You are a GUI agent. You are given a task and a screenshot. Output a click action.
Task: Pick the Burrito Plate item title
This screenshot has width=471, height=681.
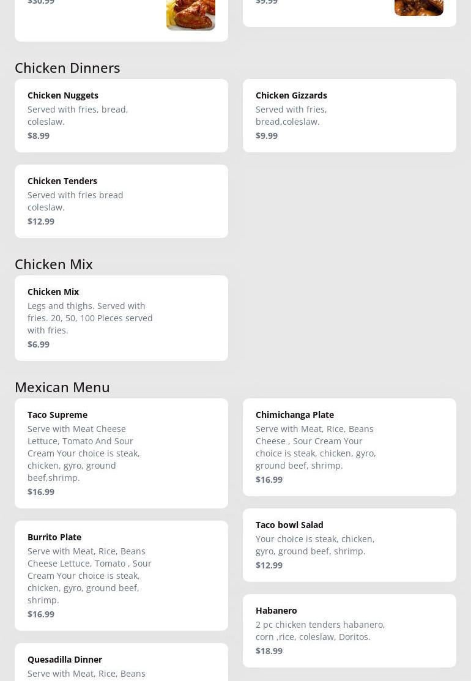[x=54, y=537]
